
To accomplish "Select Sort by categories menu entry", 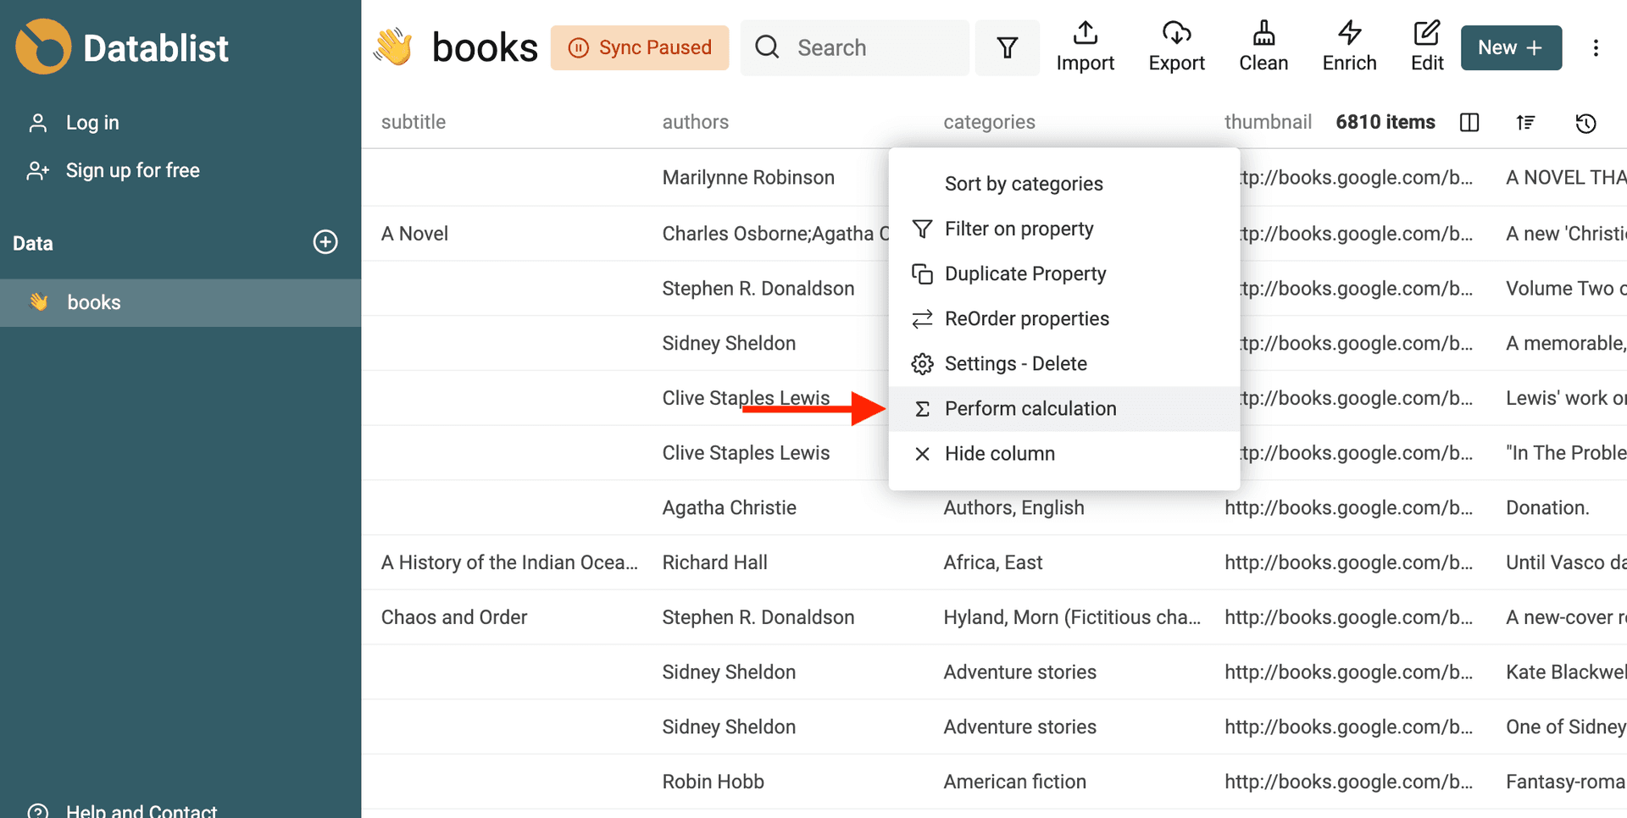I will [1023, 184].
